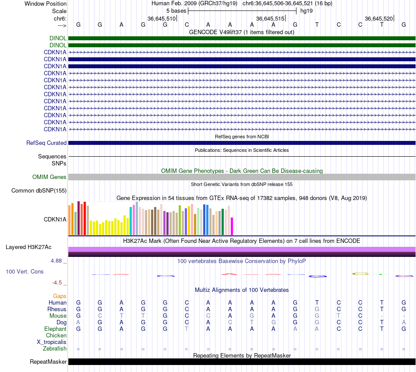416x372 pixels.
Task: Click the black RepeatMasker item bar
Action: point(242,361)
